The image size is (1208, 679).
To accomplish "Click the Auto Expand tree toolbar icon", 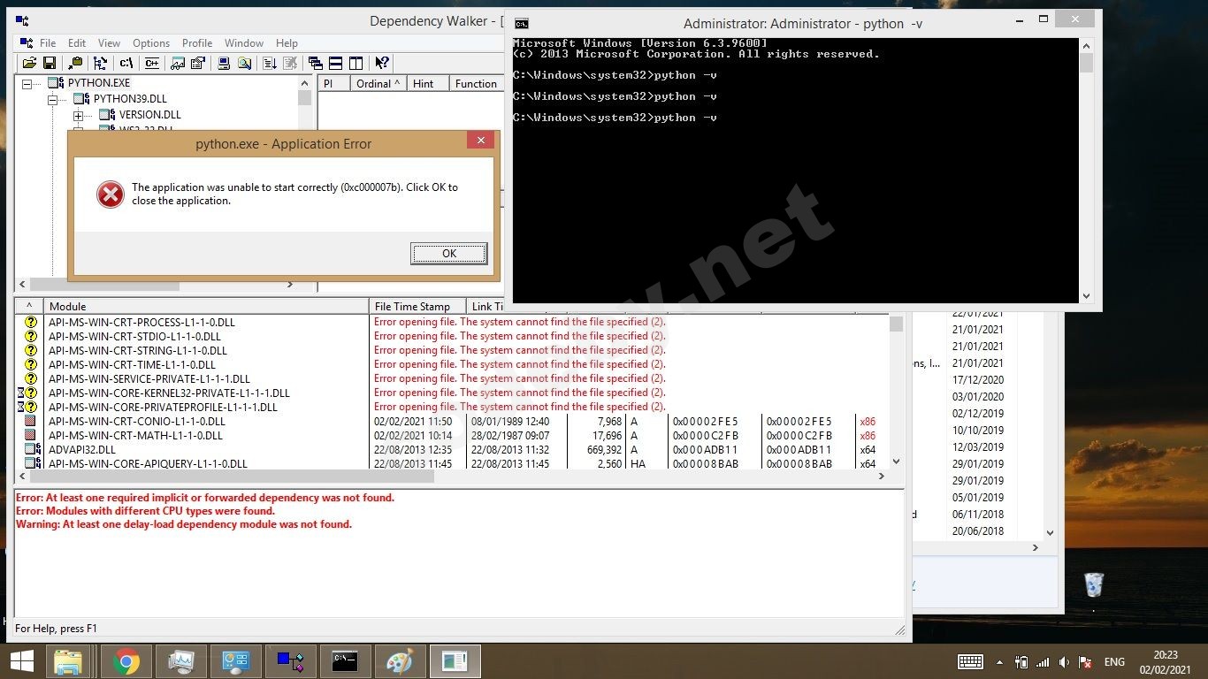I will click(x=100, y=63).
